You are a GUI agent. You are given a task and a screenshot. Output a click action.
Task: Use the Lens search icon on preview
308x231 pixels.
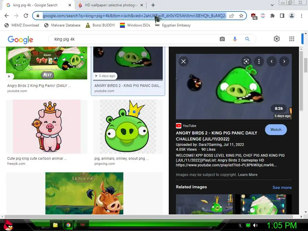point(246,61)
